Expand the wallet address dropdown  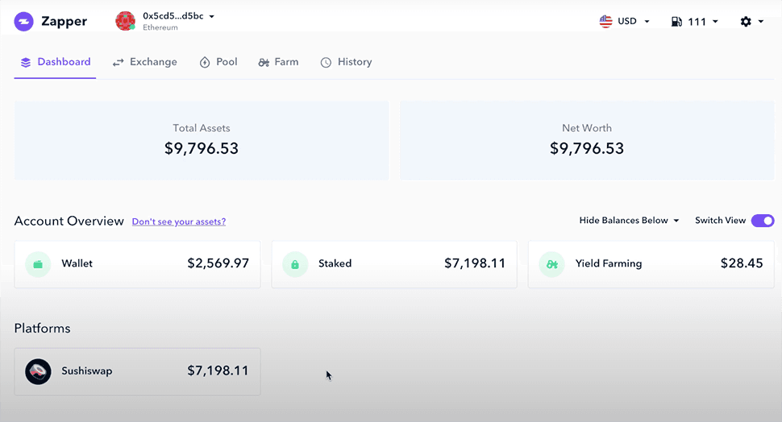click(x=211, y=16)
